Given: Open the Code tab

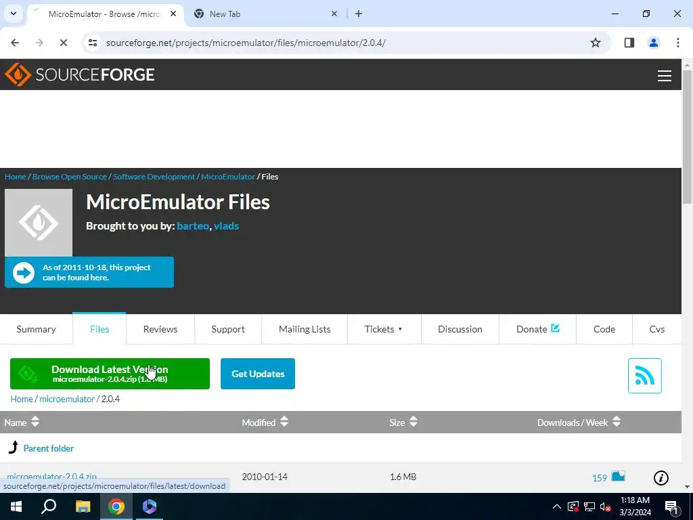Looking at the screenshot, I should pyautogui.click(x=604, y=329).
